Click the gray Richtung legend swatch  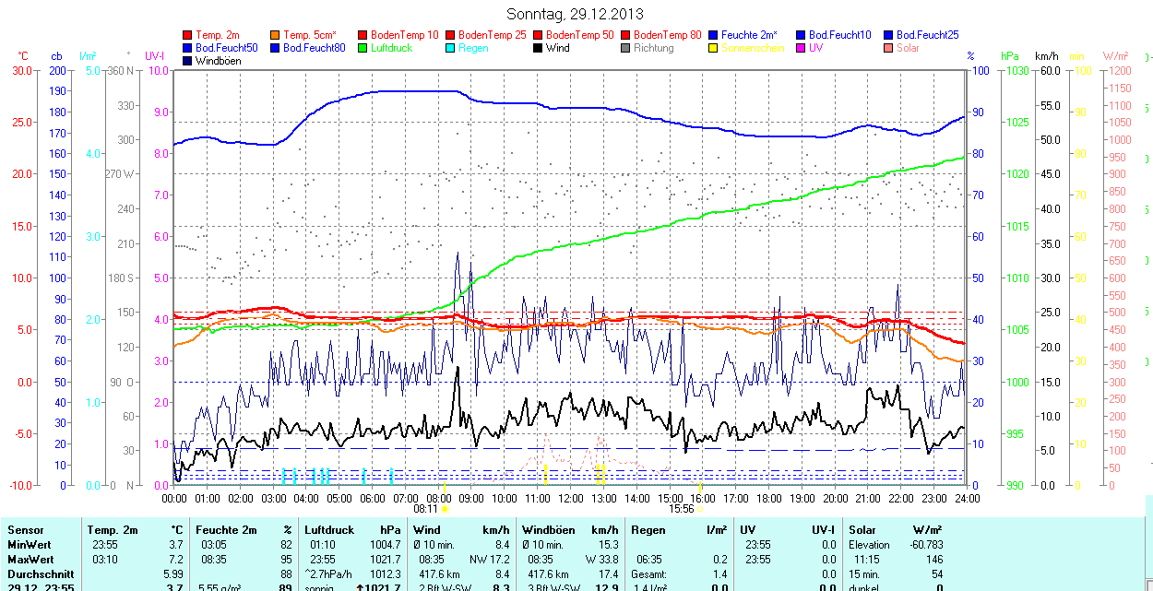pyautogui.click(x=626, y=48)
